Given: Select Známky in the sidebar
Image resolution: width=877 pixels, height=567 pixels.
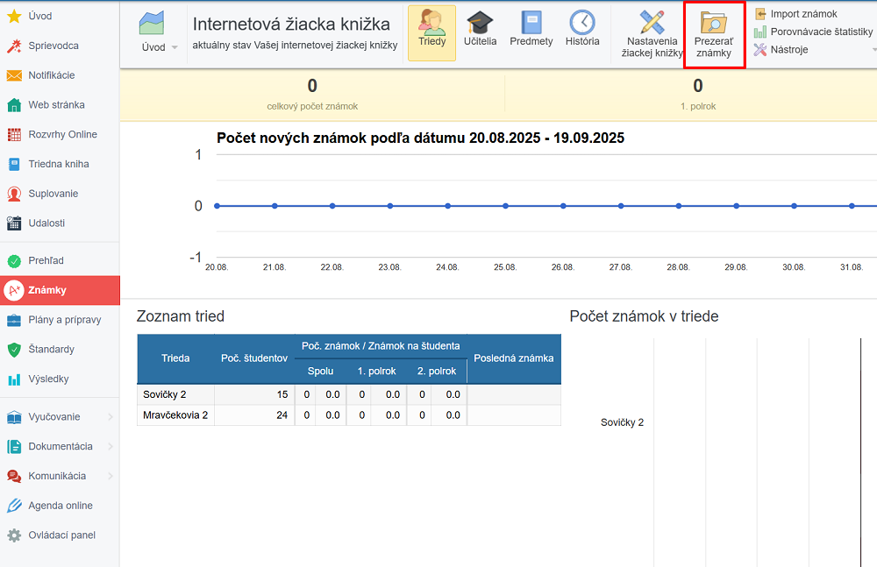Looking at the screenshot, I should tap(60, 290).
